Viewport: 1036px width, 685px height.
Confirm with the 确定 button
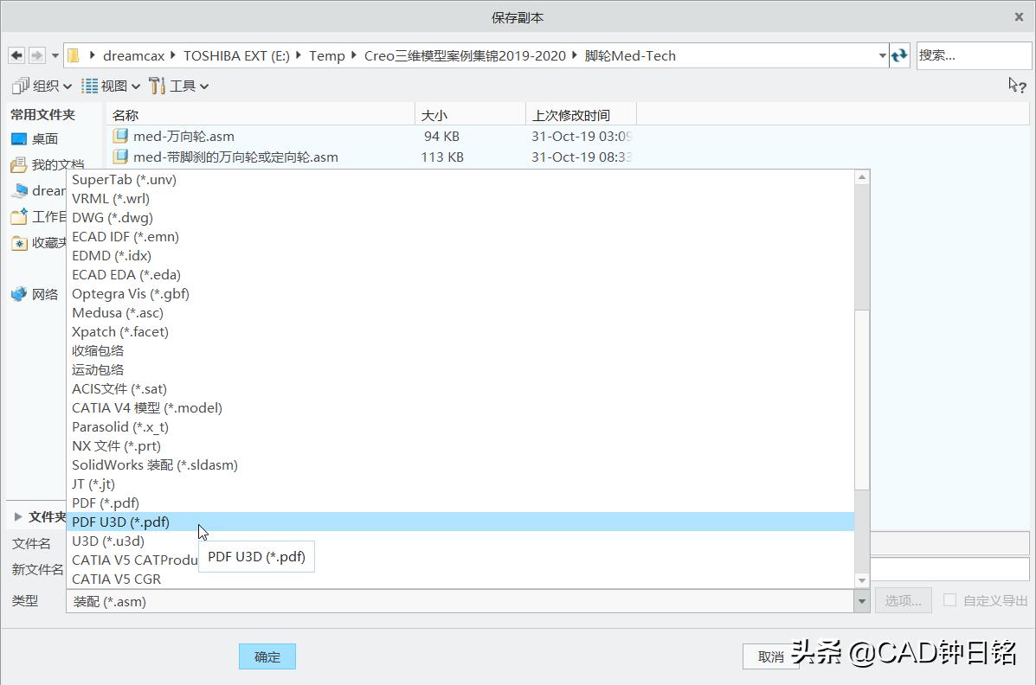point(267,656)
